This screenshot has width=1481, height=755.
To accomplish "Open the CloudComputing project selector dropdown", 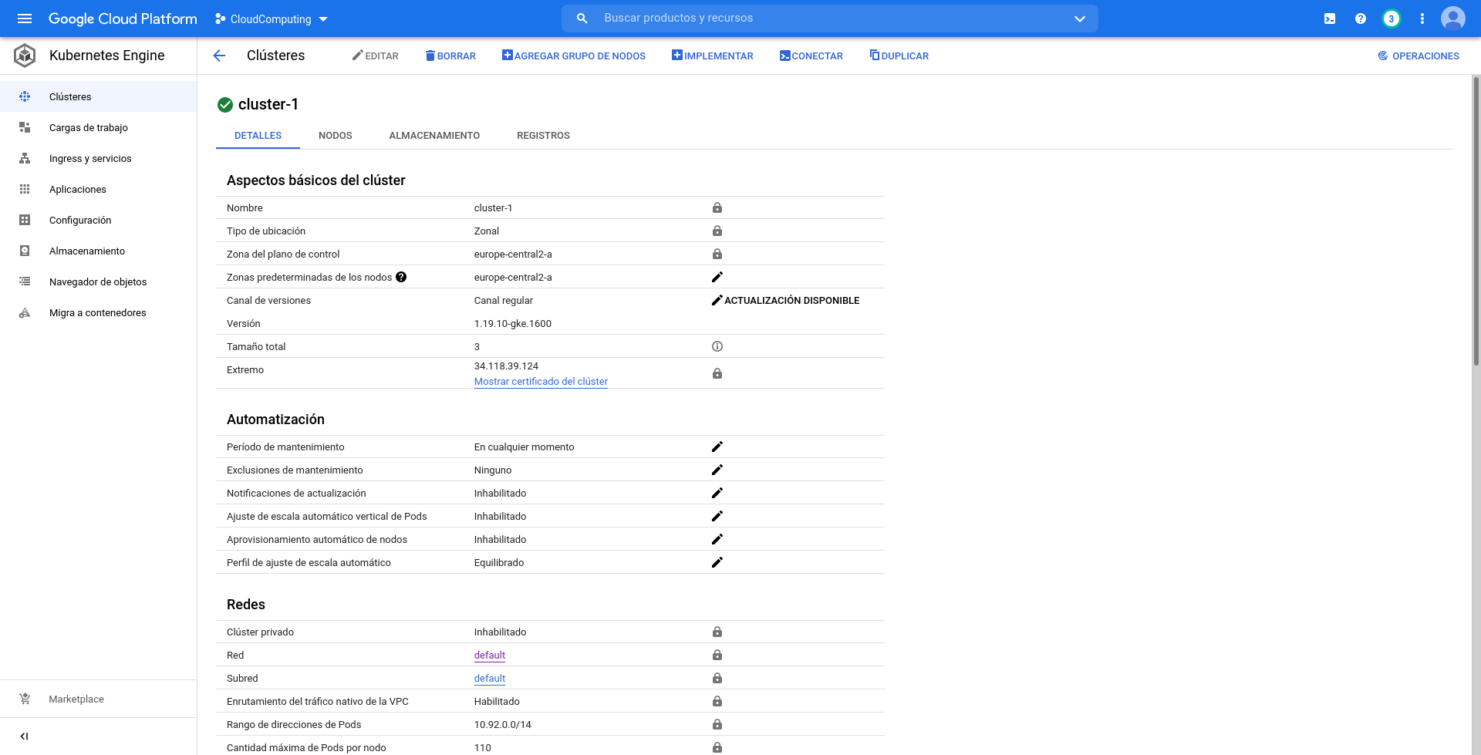I will point(272,19).
